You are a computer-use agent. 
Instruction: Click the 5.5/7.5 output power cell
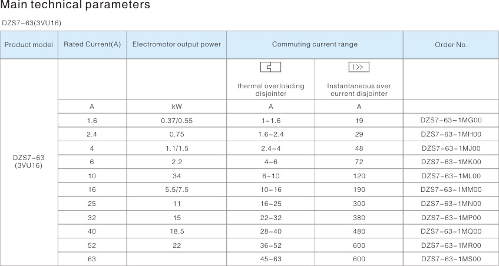pos(177,189)
